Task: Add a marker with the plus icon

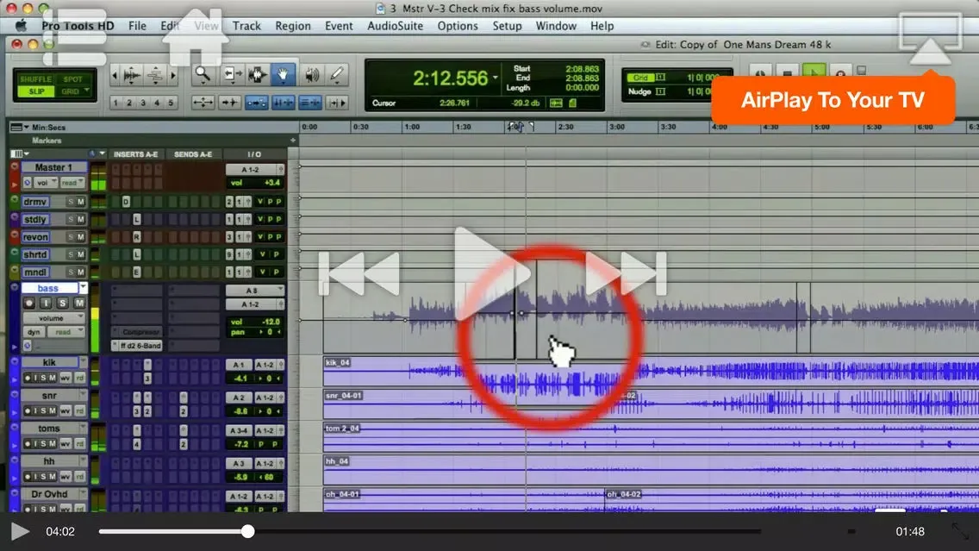Action: 293,141
